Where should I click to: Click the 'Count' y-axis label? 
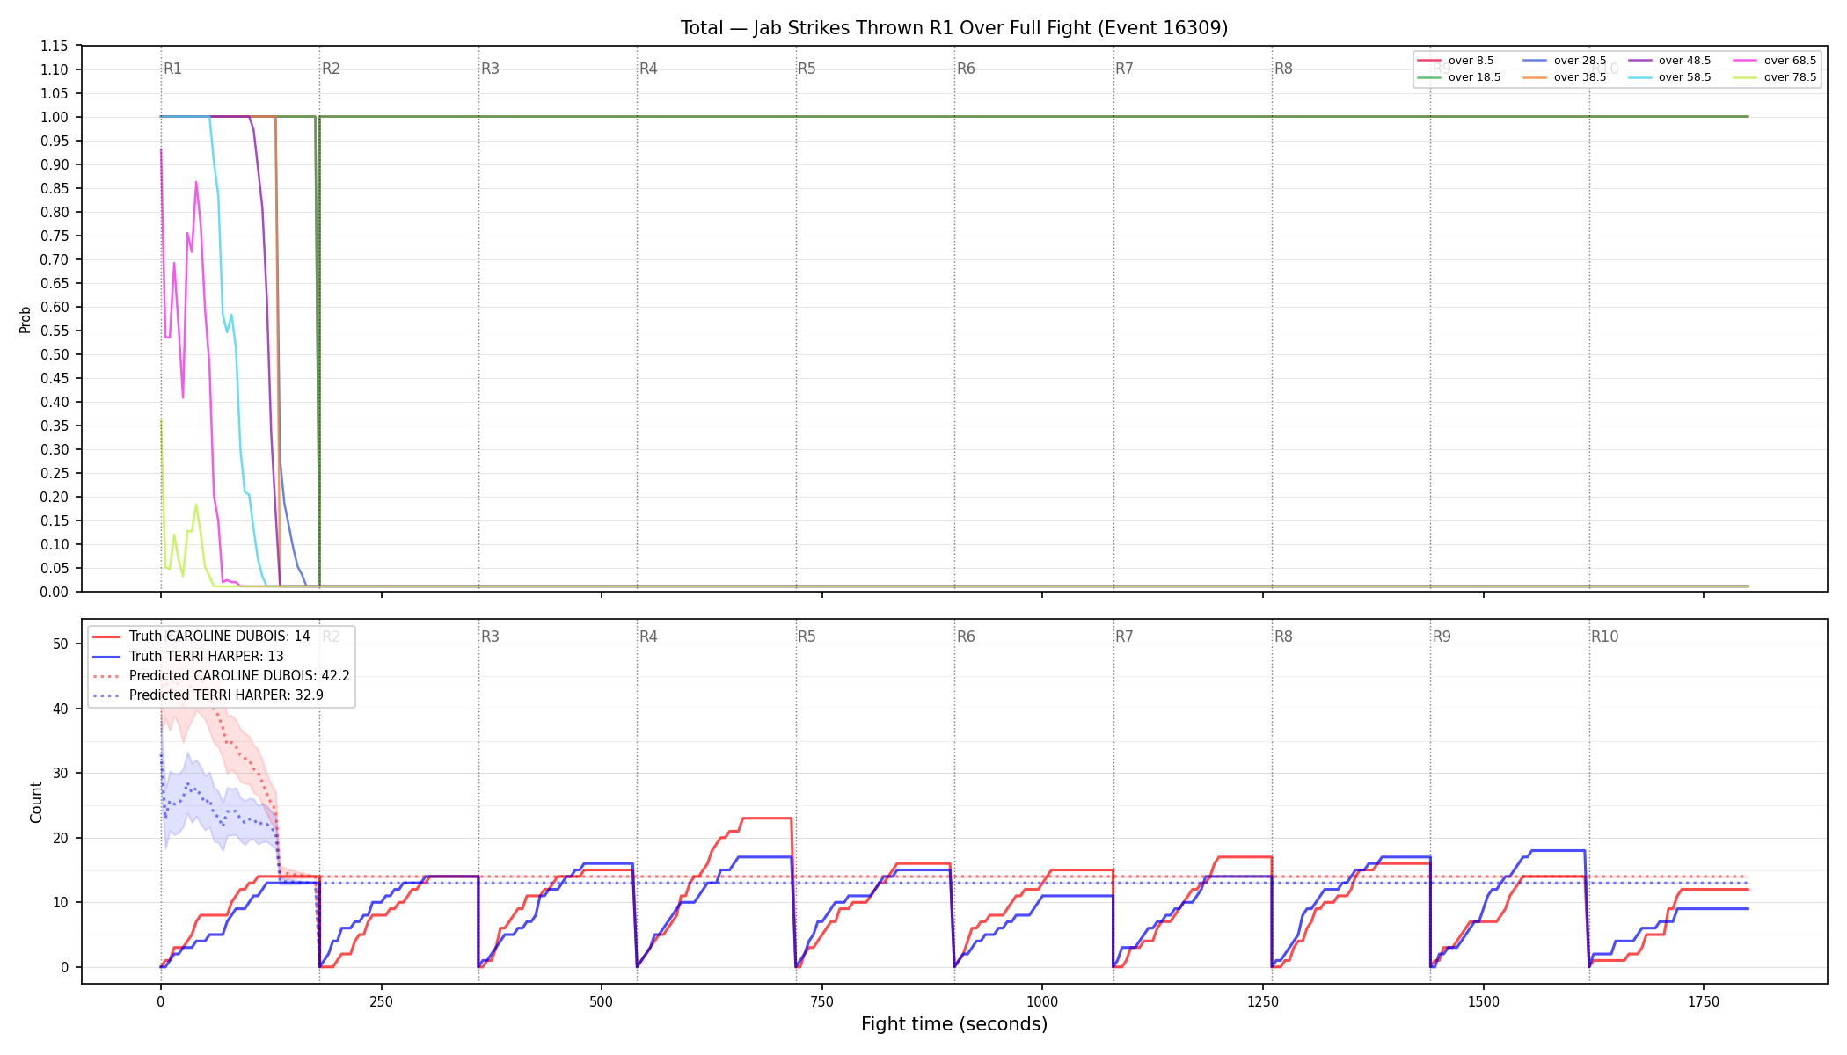pos(36,802)
